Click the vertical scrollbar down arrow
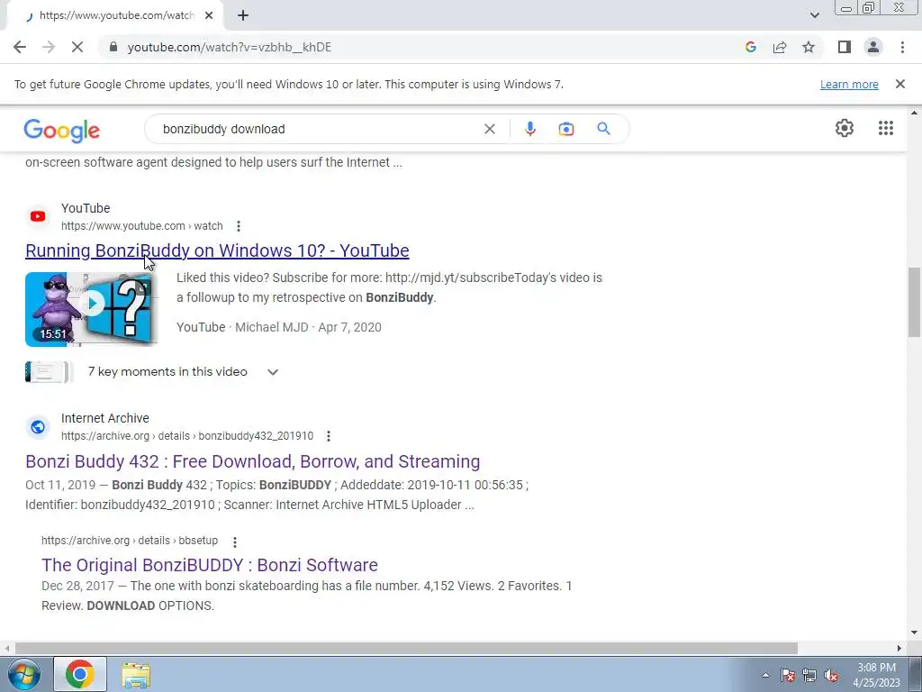 (915, 633)
